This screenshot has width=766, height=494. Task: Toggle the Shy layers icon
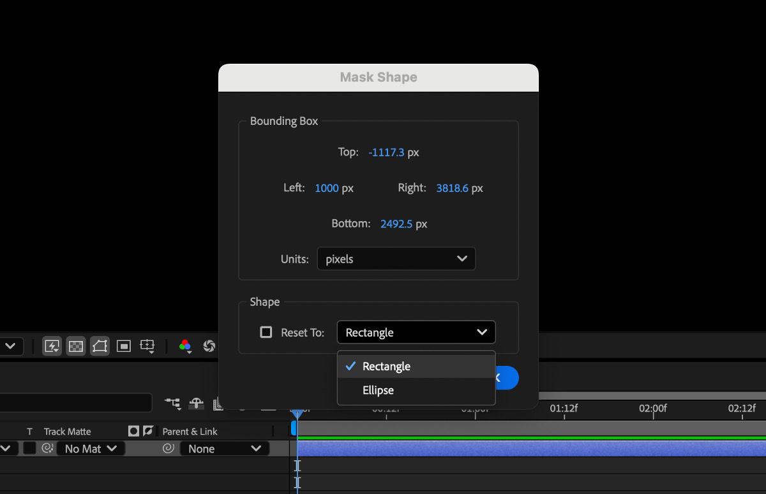pos(197,403)
